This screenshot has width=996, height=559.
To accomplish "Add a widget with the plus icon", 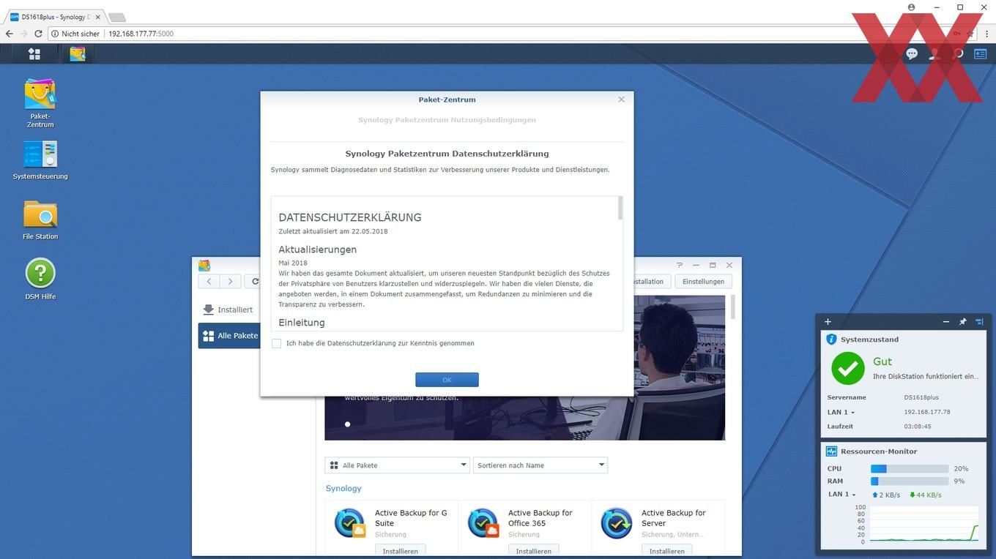I will tap(828, 321).
